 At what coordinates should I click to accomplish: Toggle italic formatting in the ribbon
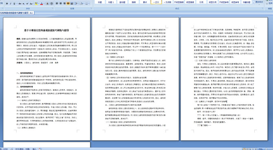coord(11,4)
